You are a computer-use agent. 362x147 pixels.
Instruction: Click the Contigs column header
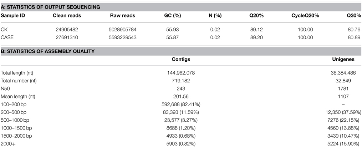tap(181, 59)
